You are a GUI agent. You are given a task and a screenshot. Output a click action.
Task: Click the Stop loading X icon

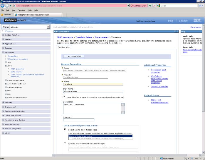click(x=154, y=6)
